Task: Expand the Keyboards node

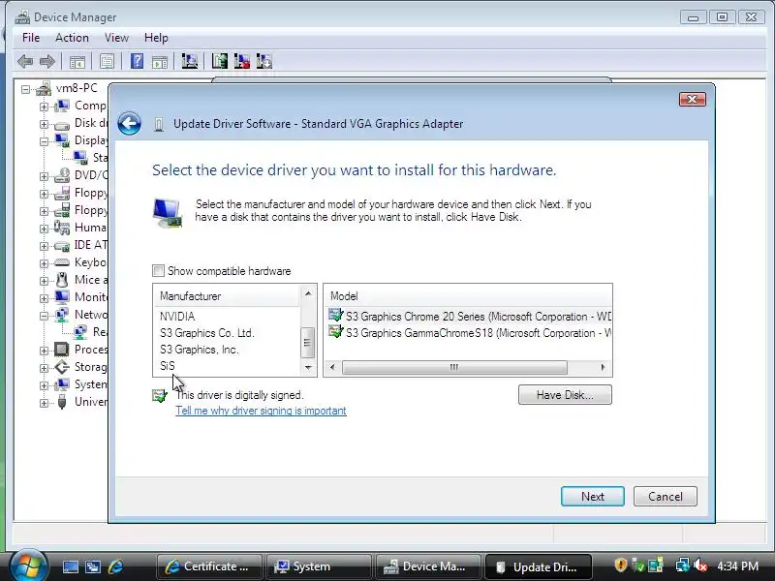Action: click(x=44, y=263)
